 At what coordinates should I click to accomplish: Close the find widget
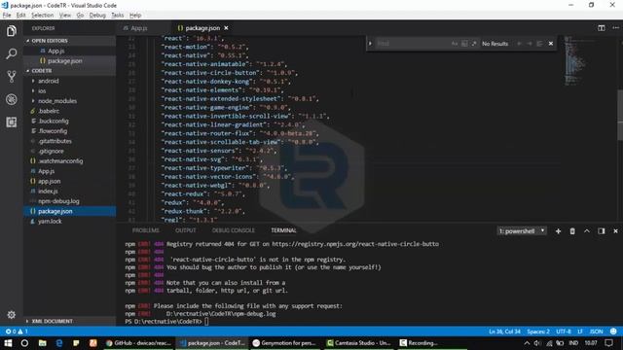point(551,43)
